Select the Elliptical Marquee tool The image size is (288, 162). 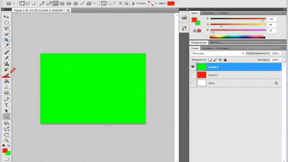coord(6,23)
